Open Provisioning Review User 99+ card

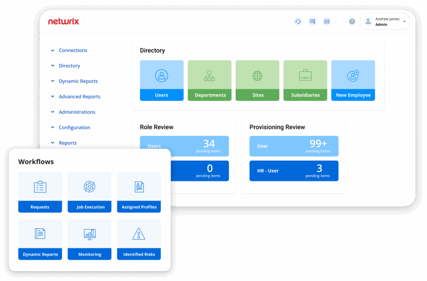[x=294, y=146]
